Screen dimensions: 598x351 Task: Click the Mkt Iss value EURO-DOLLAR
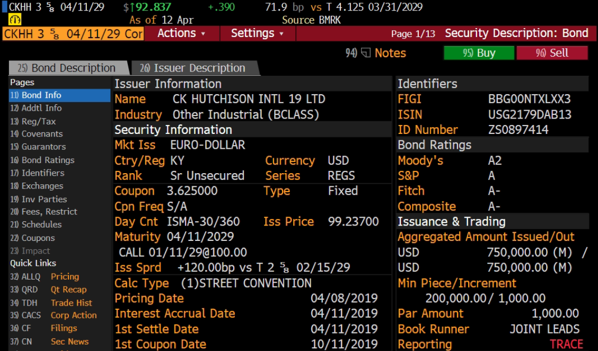click(x=207, y=145)
